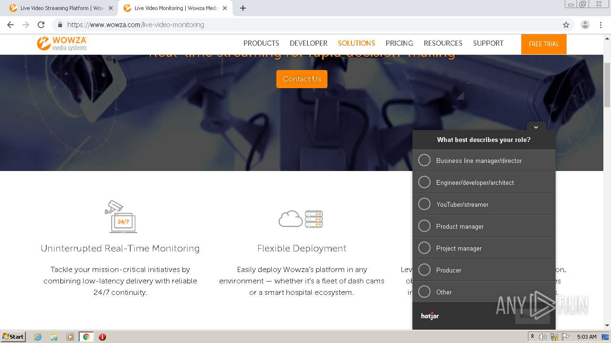Viewport: 611px width, 343px height.
Task: Open the DEVELOPER menu
Action: tap(308, 43)
